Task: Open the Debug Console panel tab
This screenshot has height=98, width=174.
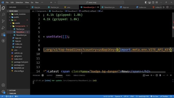Action: point(79,75)
